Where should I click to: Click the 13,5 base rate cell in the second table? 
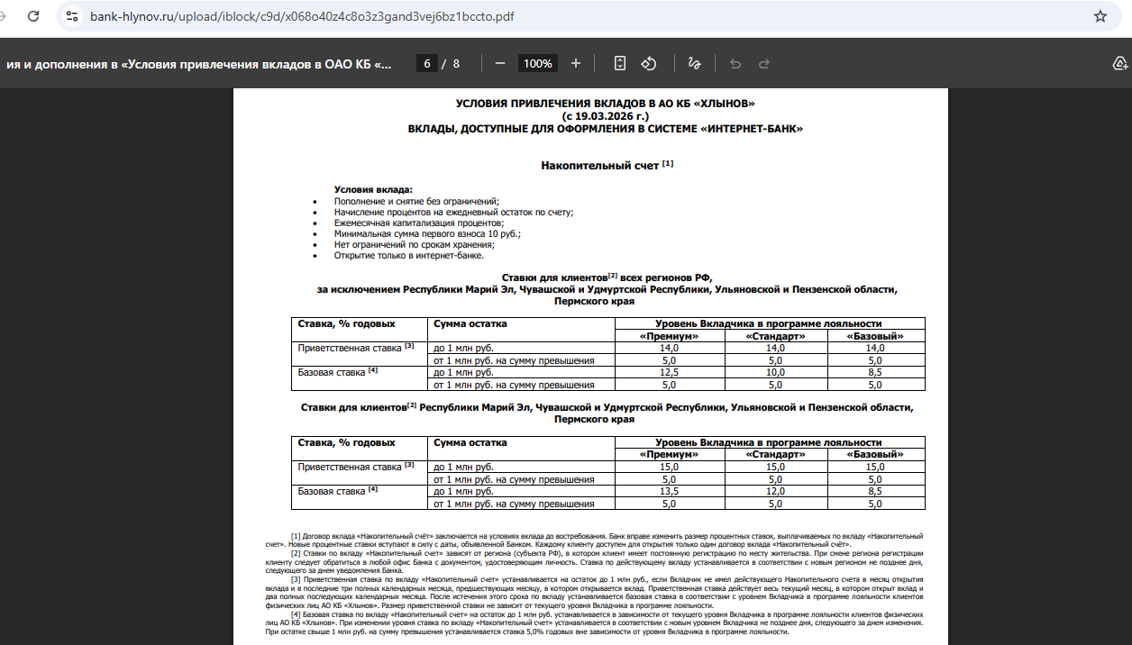coord(669,492)
